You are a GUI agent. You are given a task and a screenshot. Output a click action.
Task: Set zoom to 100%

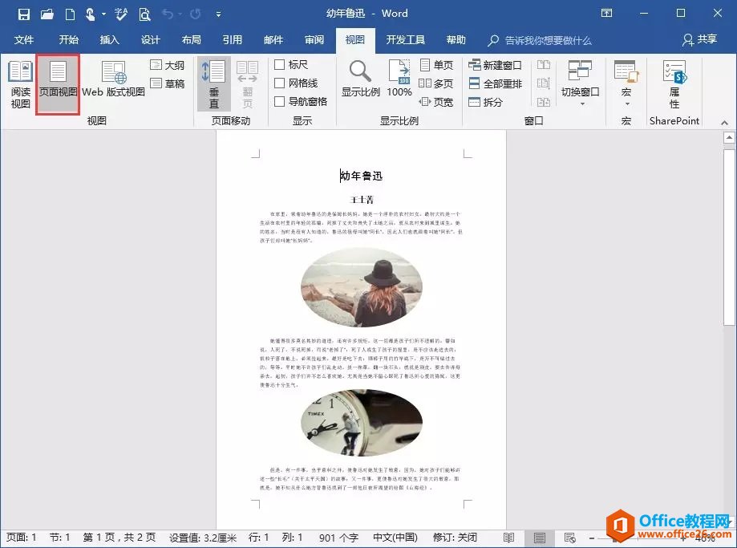tap(399, 79)
